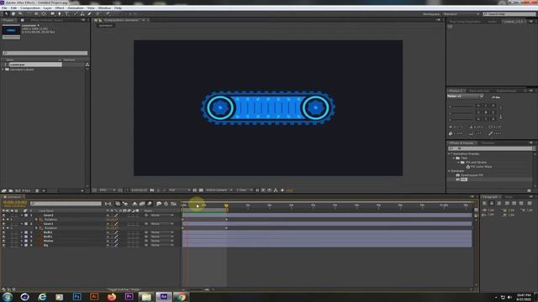The height and width of the screenshot is (302, 538).
Task: Open Illustrator from the Windows taskbar
Action: tap(94, 296)
